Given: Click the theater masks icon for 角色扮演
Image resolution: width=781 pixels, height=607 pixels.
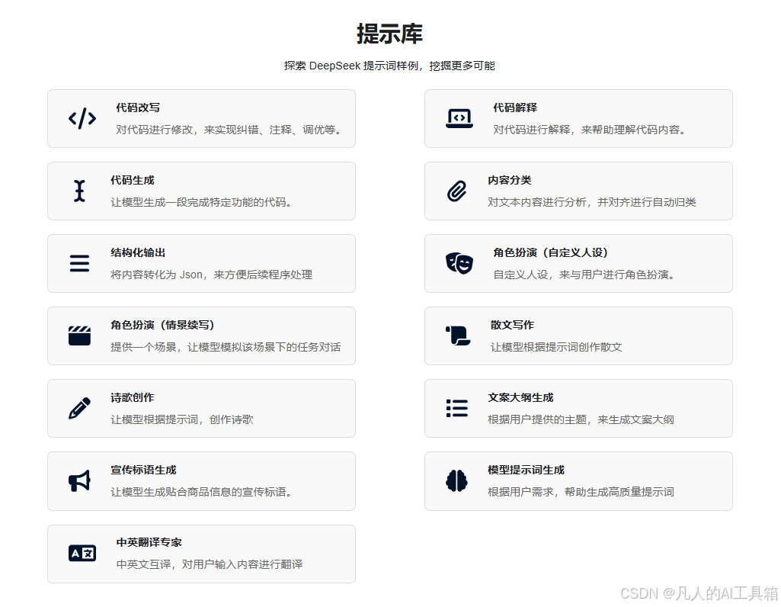Looking at the screenshot, I should [x=459, y=263].
